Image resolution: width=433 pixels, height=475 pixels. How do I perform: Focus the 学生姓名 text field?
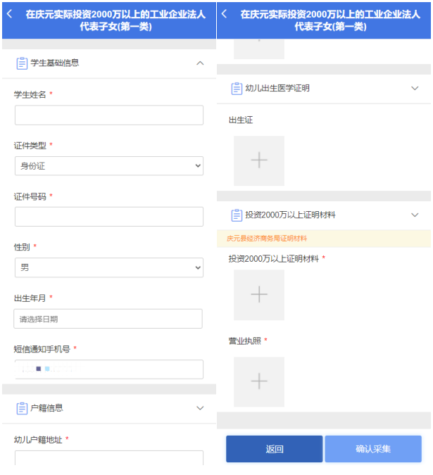point(108,115)
